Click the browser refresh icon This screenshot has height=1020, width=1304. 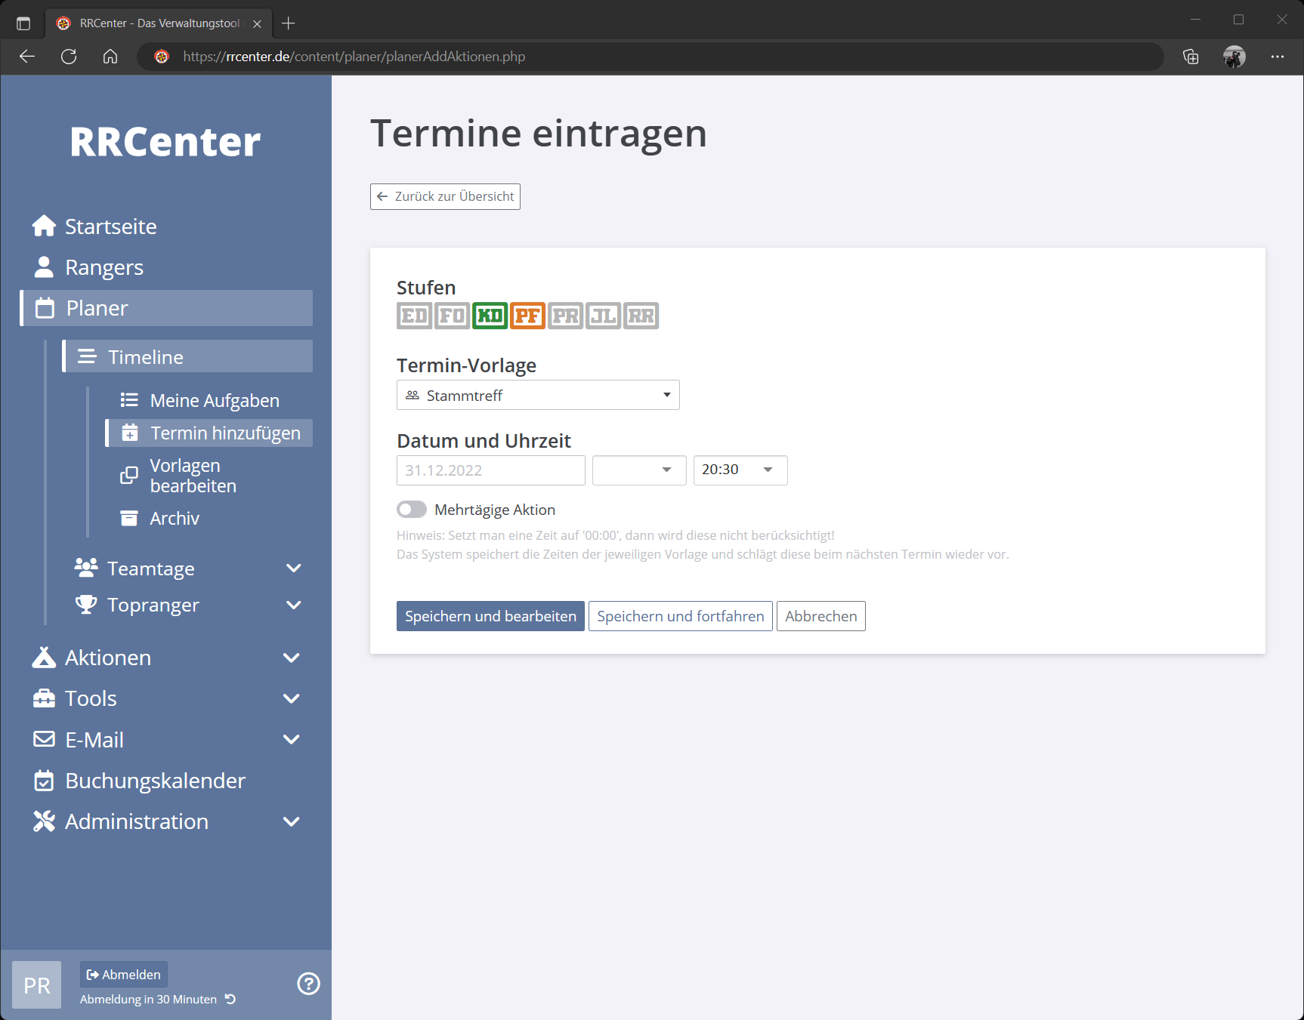[69, 57]
